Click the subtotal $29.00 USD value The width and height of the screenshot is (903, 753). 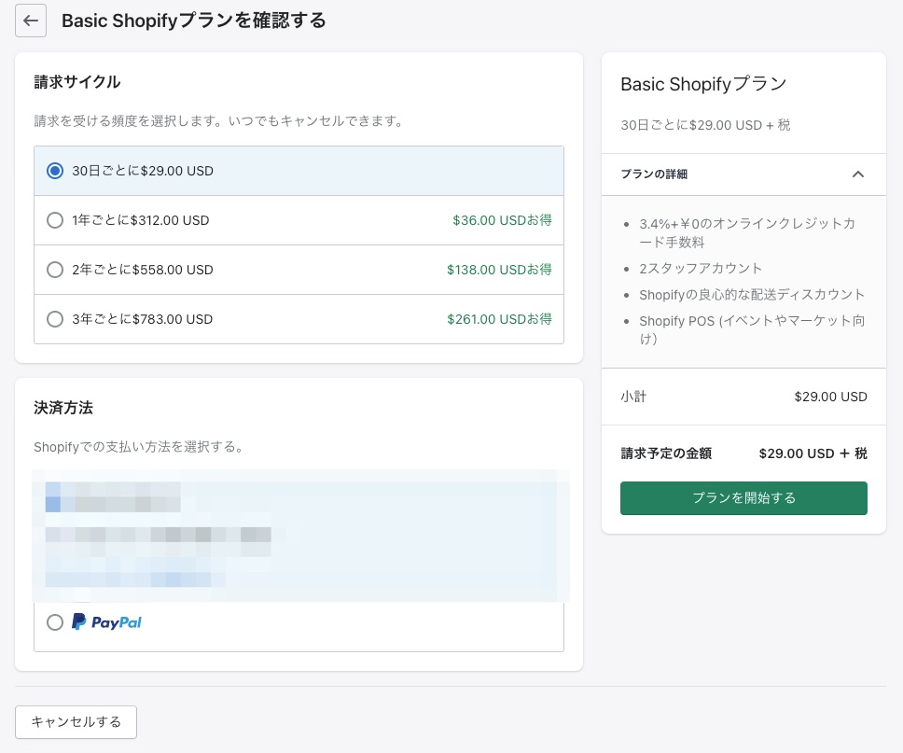coord(830,397)
